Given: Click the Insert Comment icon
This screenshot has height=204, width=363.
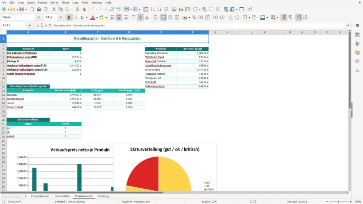Looking at the screenshot, I should coord(211,9).
